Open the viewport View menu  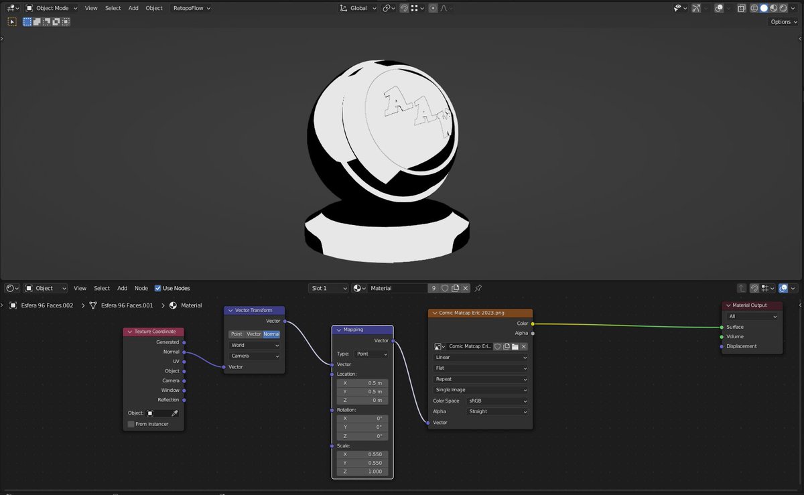(91, 8)
